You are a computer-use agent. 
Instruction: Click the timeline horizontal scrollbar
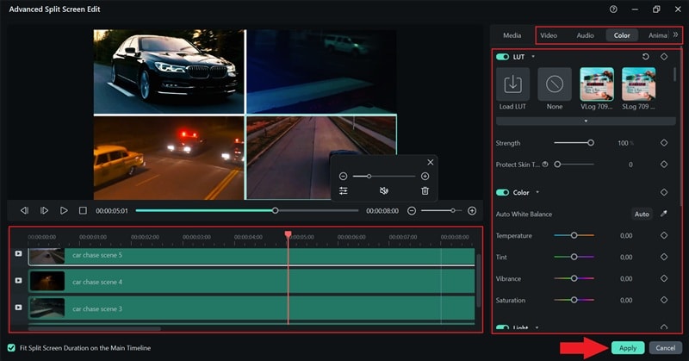pos(95,328)
